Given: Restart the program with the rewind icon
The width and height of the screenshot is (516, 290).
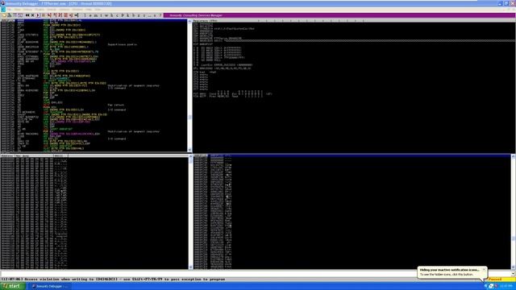Looking at the screenshot, I should pyautogui.click(x=27, y=15).
